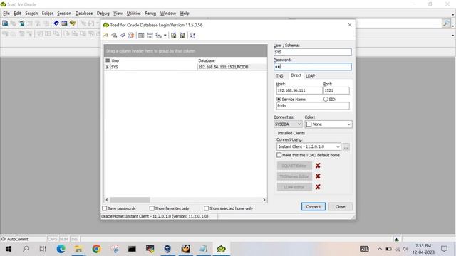Open the VirtualBox cube icon on the taskbar

click(x=167, y=249)
